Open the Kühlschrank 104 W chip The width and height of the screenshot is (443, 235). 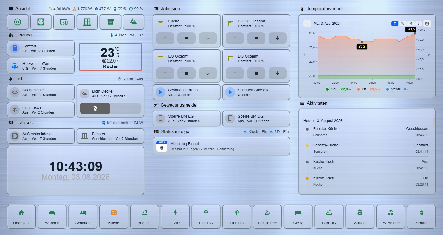[x=122, y=123]
